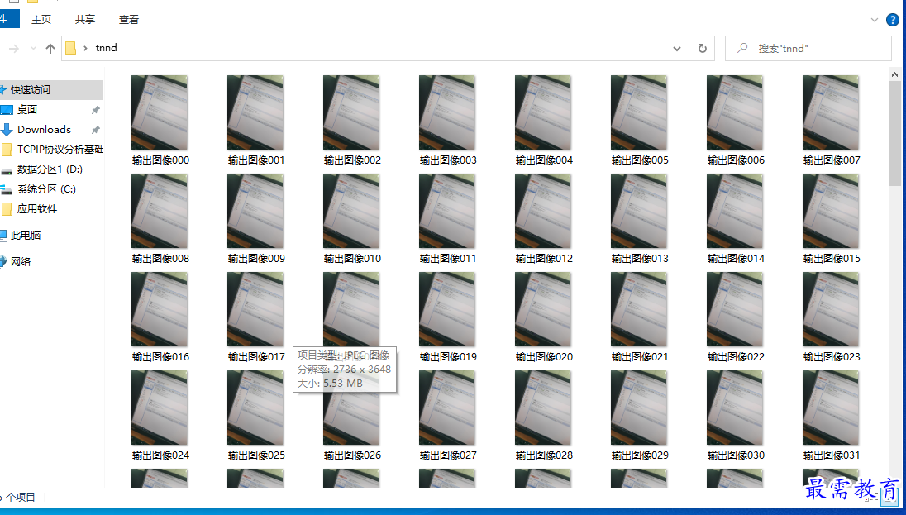Select thumbnail 输出图像007

click(x=831, y=112)
